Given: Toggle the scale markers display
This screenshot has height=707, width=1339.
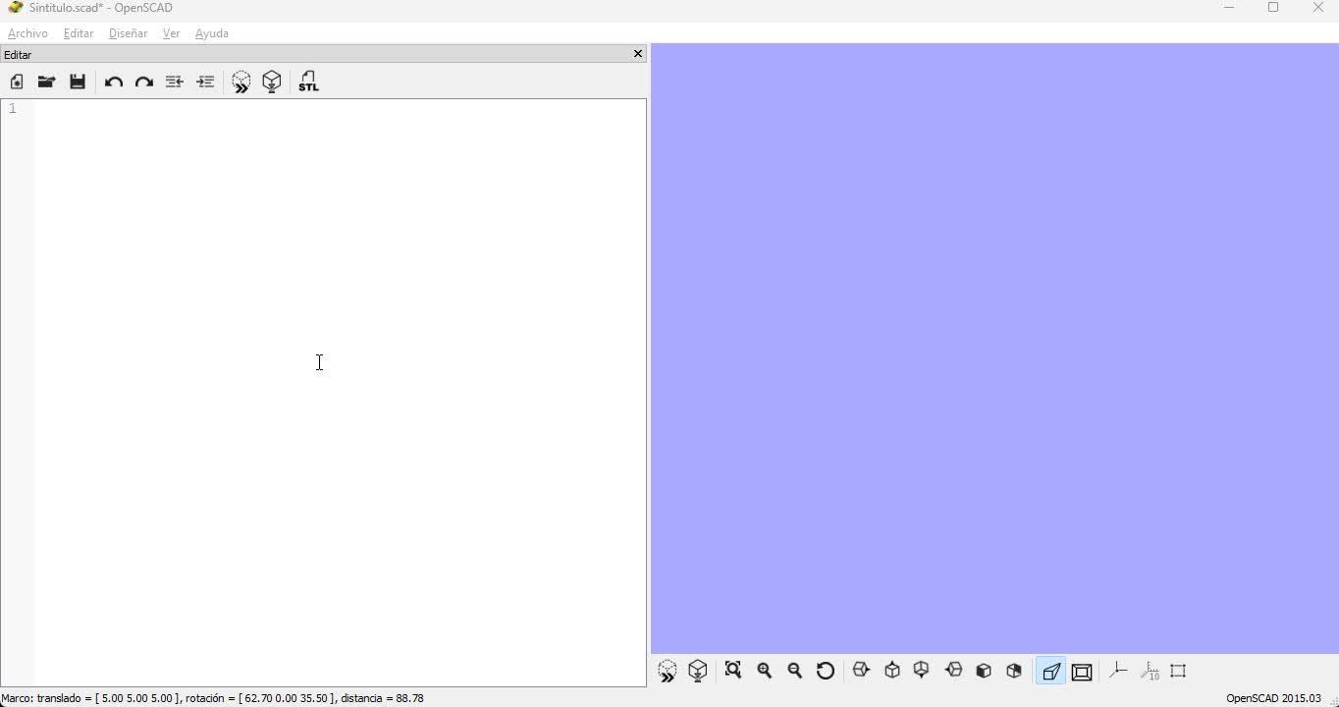Looking at the screenshot, I should [x=1149, y=671].
